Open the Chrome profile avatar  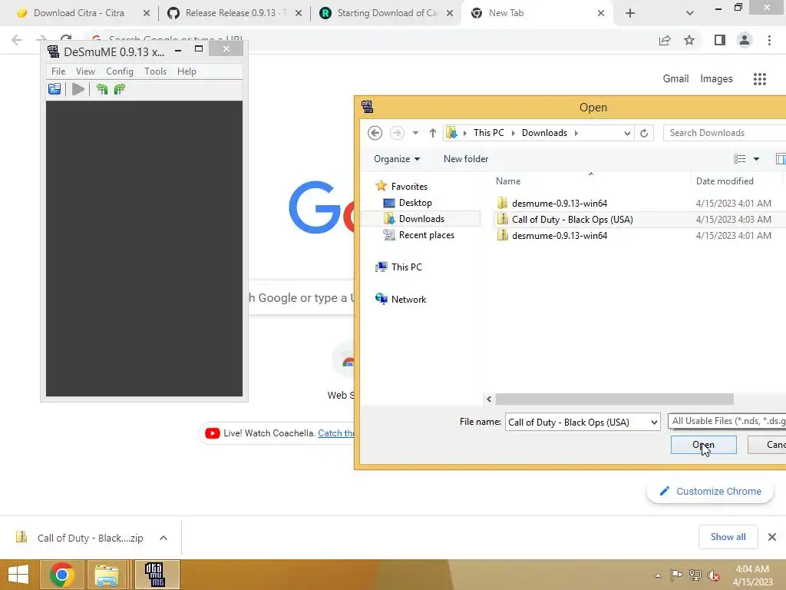pos(745,40)
